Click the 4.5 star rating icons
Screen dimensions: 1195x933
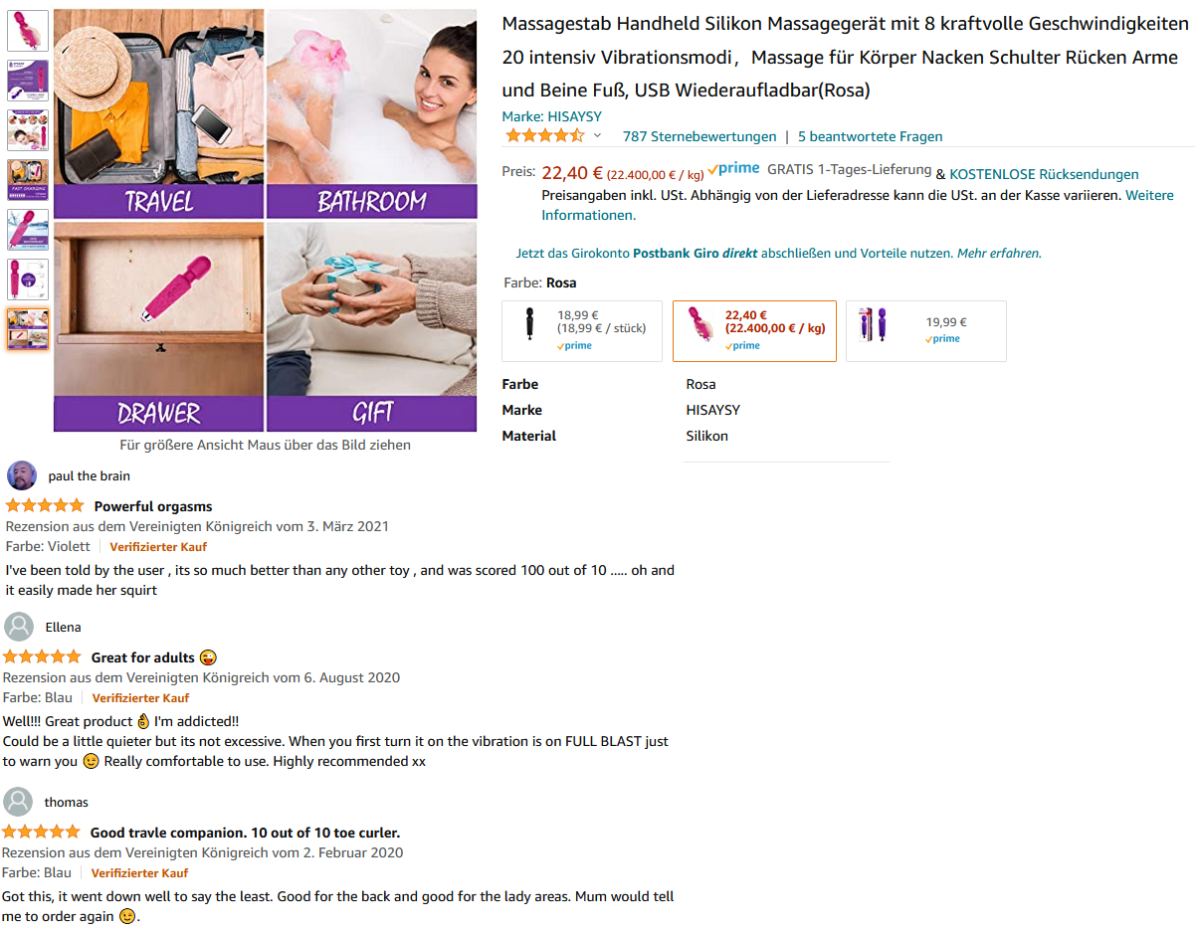pyautogui.click(x=544, y=136)
